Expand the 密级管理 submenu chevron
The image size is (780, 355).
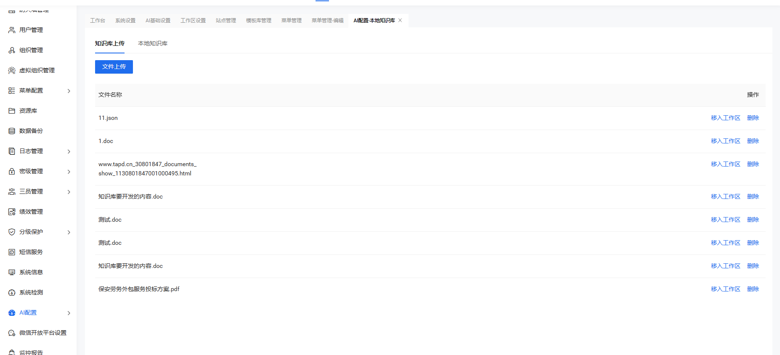(x=69, y=172)
